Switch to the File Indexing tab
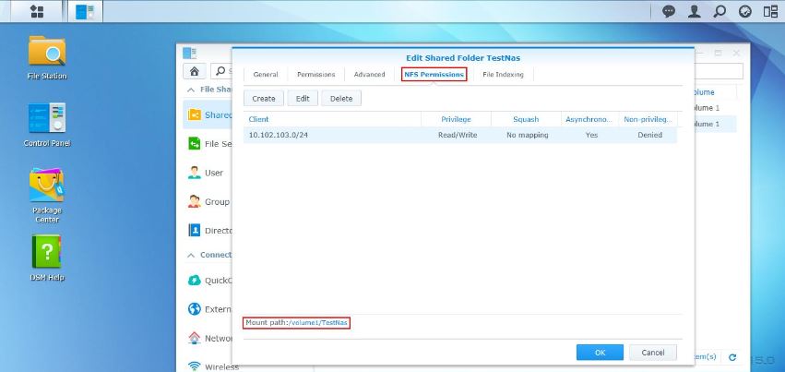The width and height of the screenshot is (785, 372). (503, 74)
